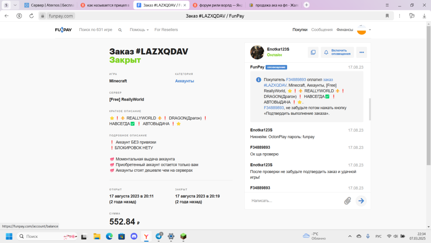Open For Resellers link
Image resolution: width=431 pixels, height=243 pixels.
166,30
